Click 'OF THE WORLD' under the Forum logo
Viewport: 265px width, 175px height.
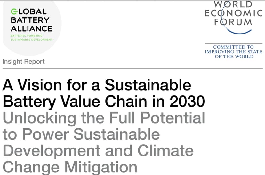coord(234,57)
